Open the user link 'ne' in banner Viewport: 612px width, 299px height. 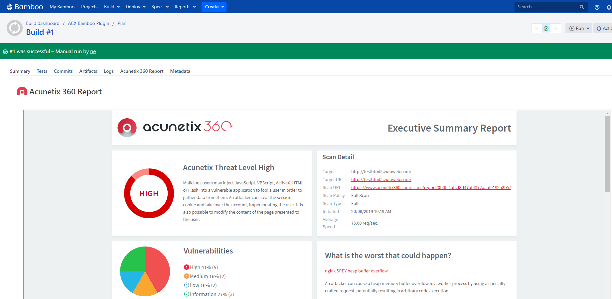[x=93, y=51]
